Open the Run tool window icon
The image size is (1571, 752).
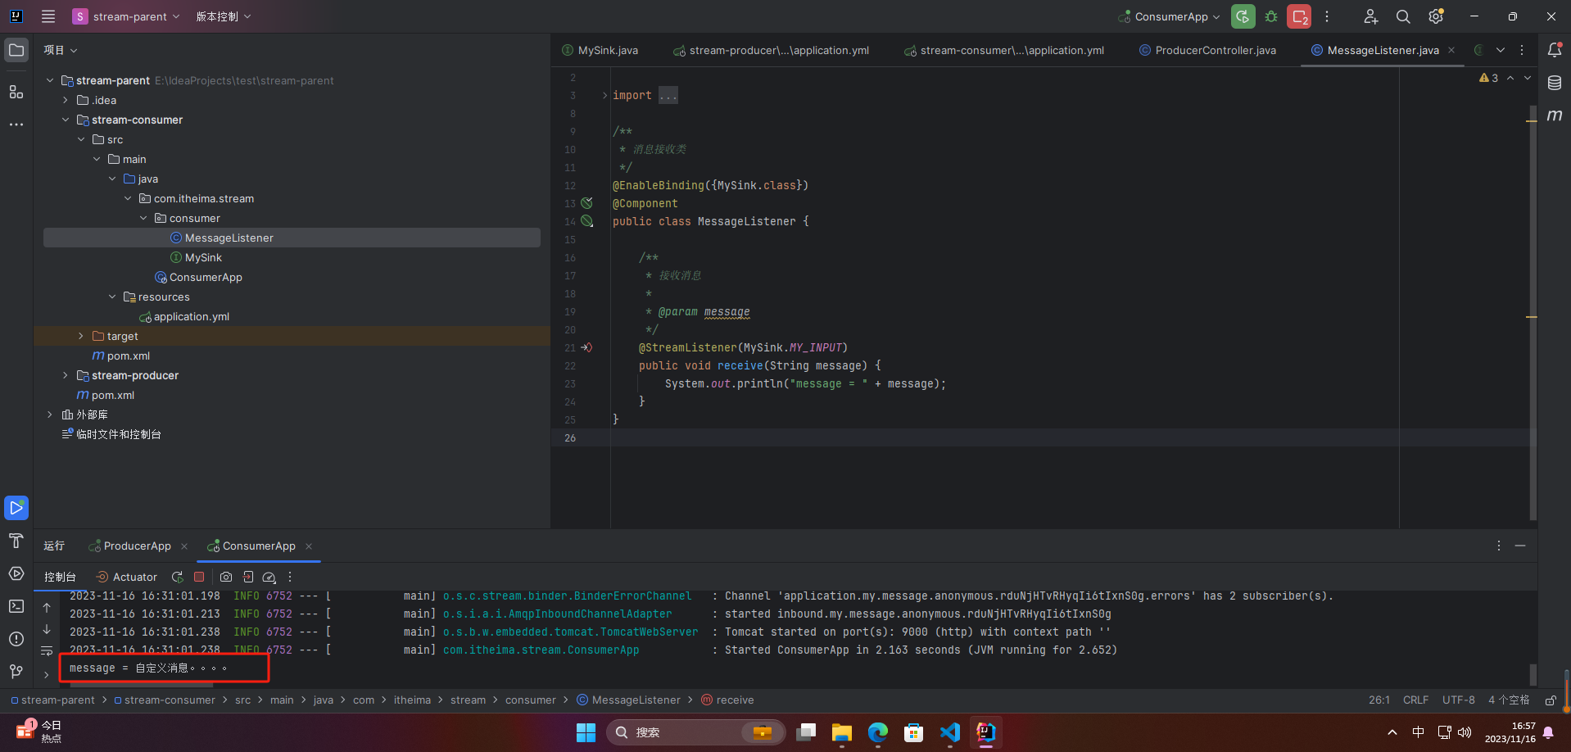pyautogui.click(x=16, y=508)
